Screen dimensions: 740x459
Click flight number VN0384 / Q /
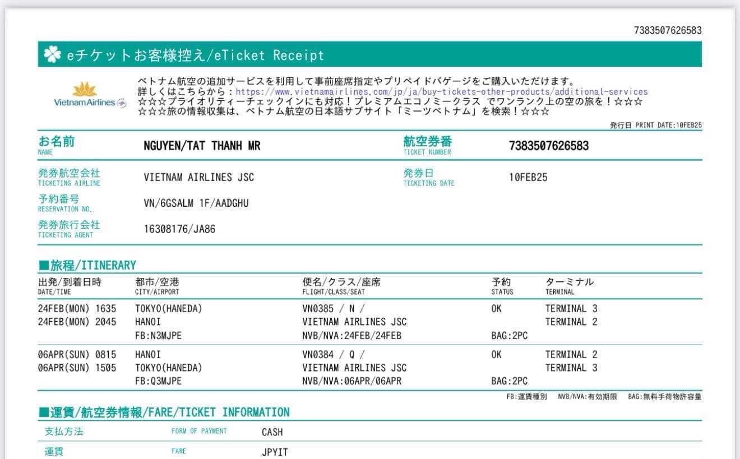333,355
